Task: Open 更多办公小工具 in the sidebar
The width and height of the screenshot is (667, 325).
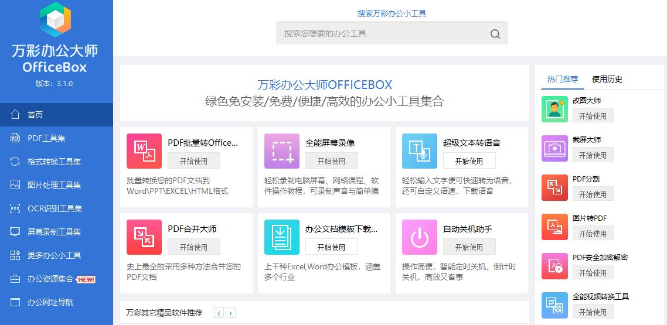Action: point(57,255)
